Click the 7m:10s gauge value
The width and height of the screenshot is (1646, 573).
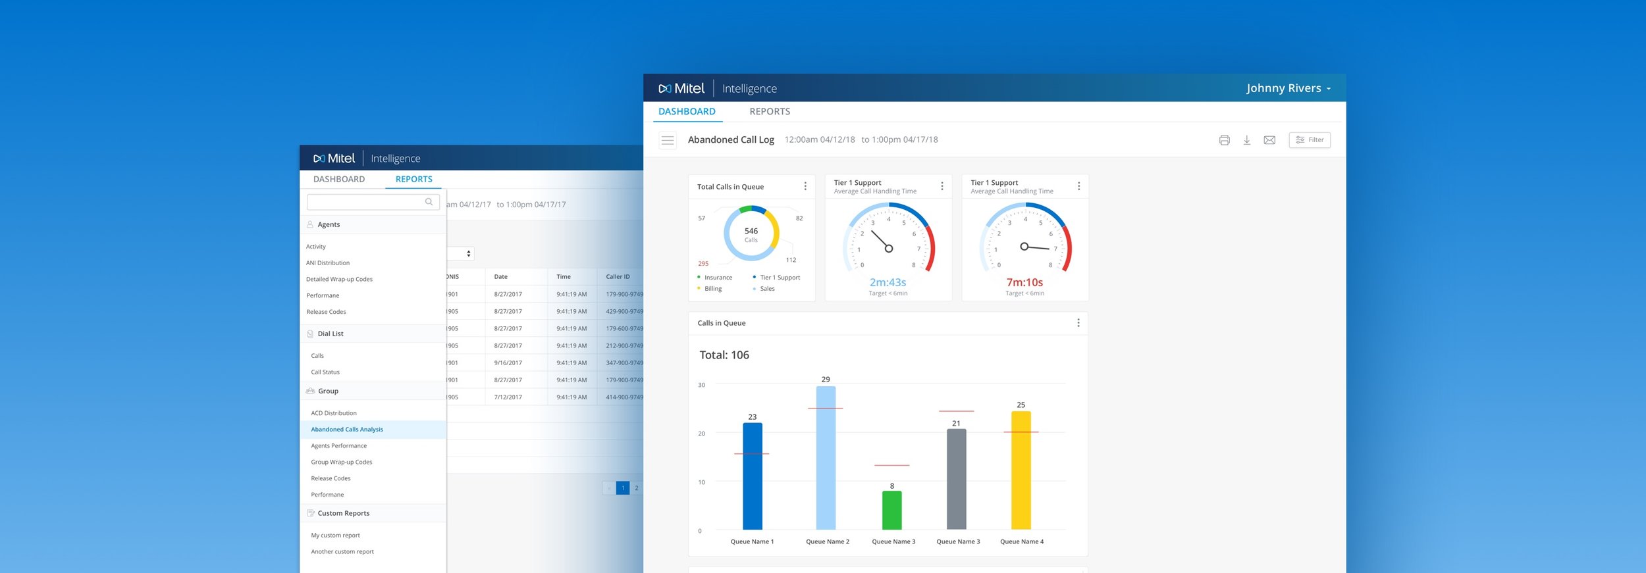[x=1024, y=282]
